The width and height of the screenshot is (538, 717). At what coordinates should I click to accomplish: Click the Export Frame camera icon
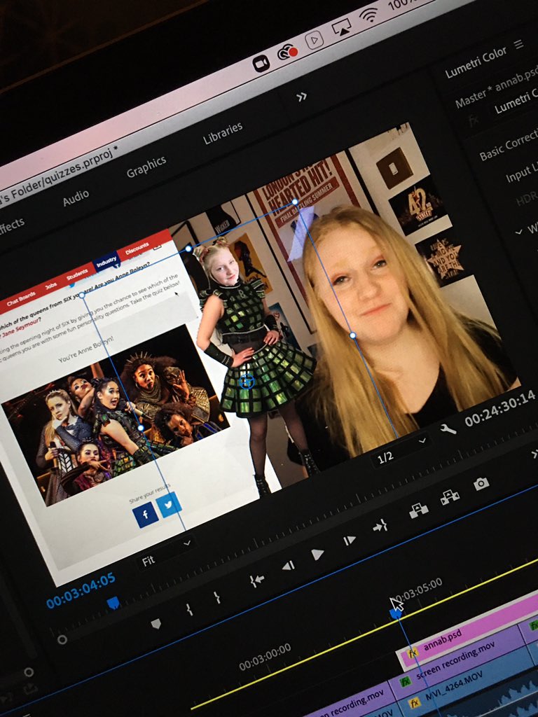pos(481,483)
